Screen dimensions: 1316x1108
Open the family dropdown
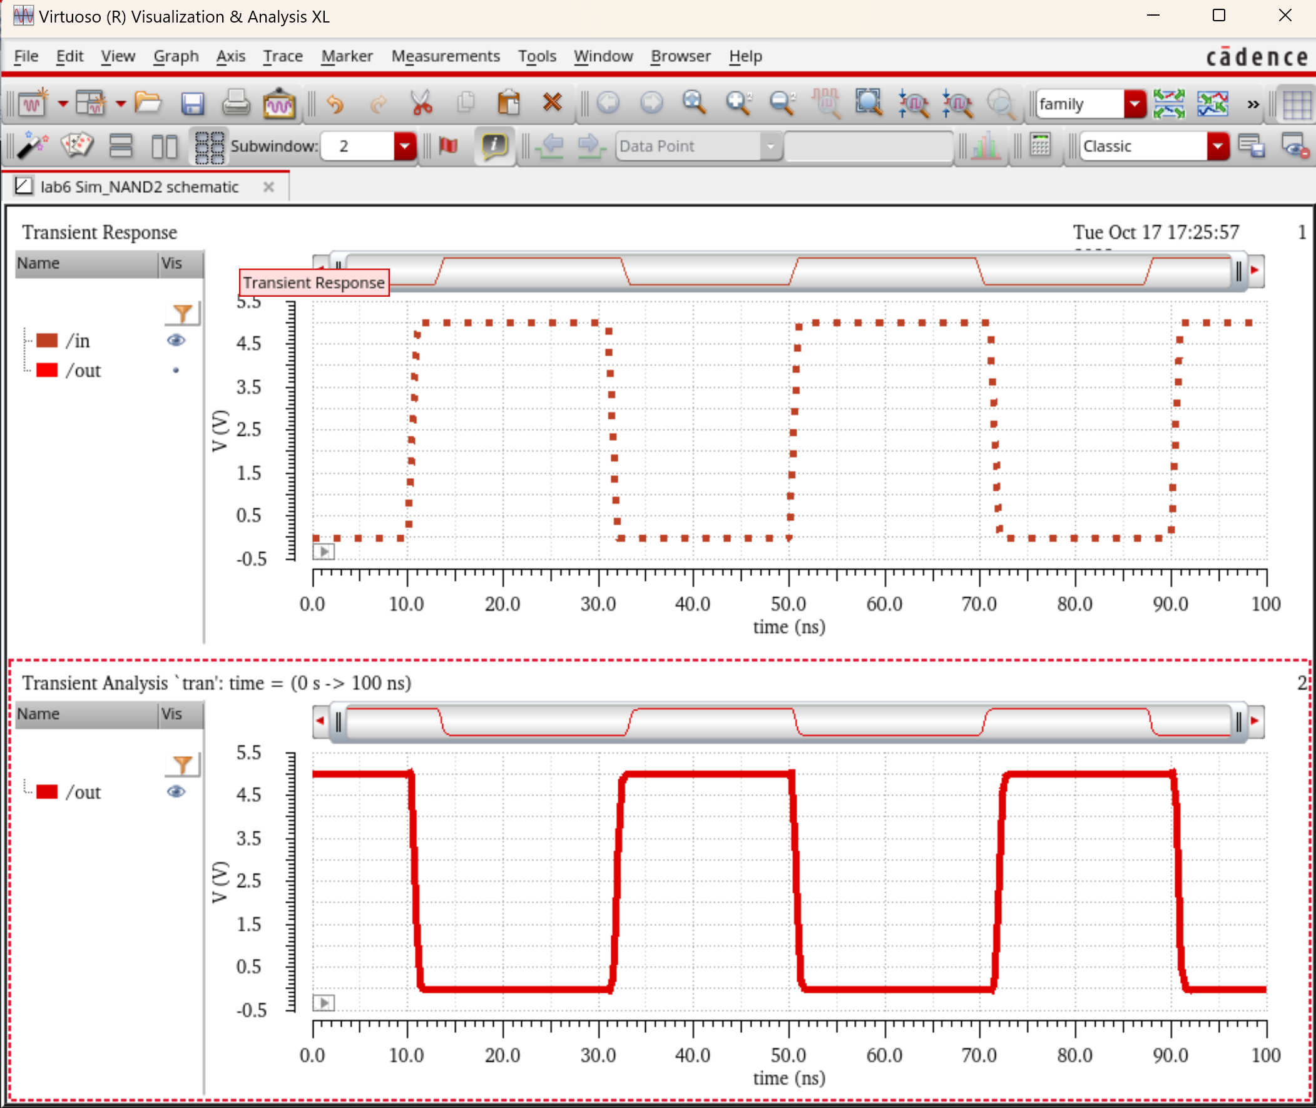tap(1134, 104)
